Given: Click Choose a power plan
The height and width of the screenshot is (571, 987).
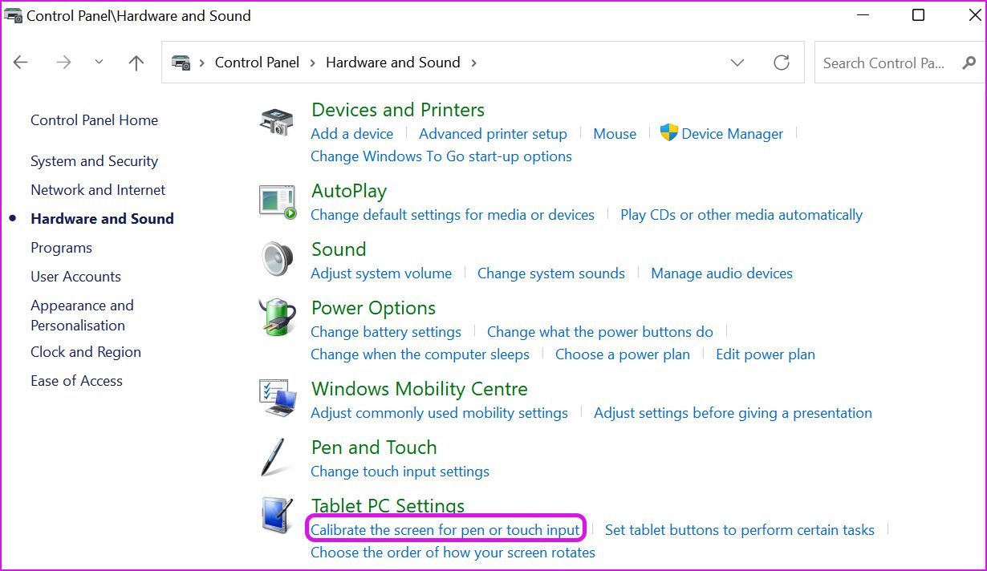Looking at the screenshot, I should click(x=623, y=354).
